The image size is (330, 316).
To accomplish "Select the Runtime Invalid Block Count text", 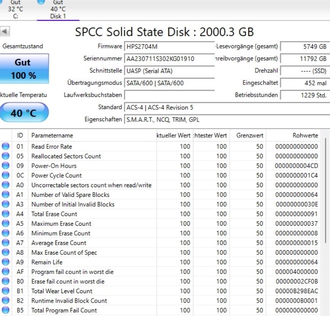I will (x=69, y=301).
